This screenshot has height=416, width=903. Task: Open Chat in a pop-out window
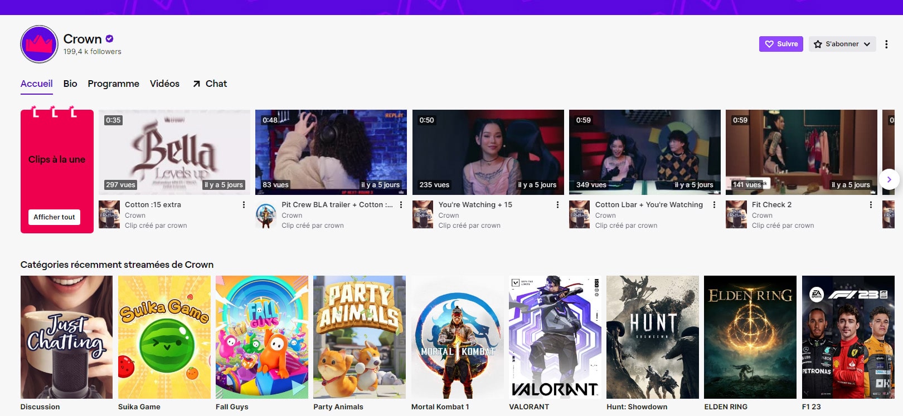pyautogui.click(x=210, y=84)
